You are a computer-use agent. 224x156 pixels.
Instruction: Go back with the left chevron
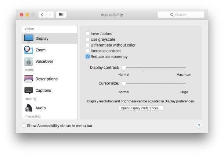point(42,15)
